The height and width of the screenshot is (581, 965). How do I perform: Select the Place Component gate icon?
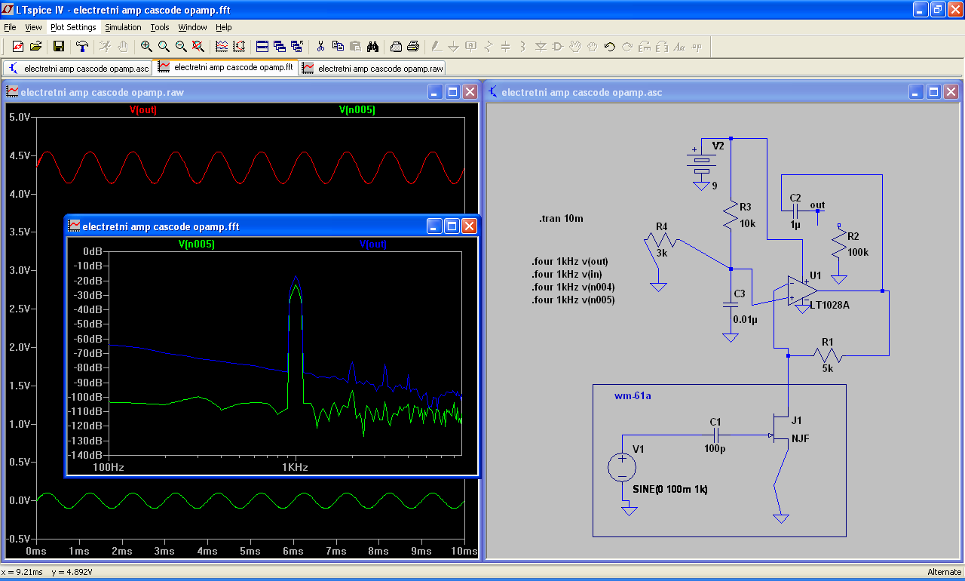pyautogui.click(x=558, y=46)
